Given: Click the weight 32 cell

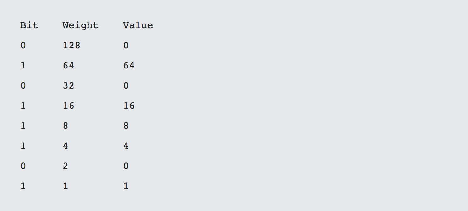Looking at the screenshot, I should tap(68, 86).
